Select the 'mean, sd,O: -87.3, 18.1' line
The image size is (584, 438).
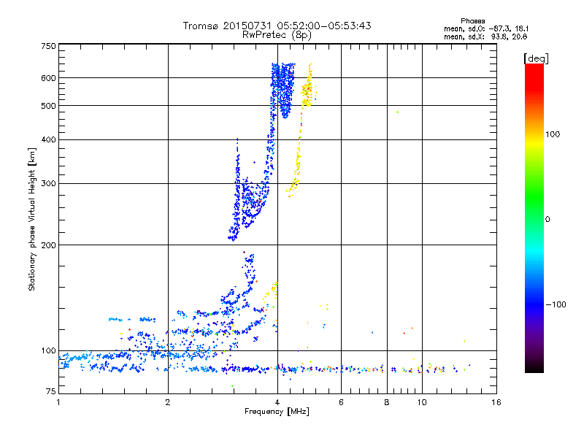click(x=485, y=28)
